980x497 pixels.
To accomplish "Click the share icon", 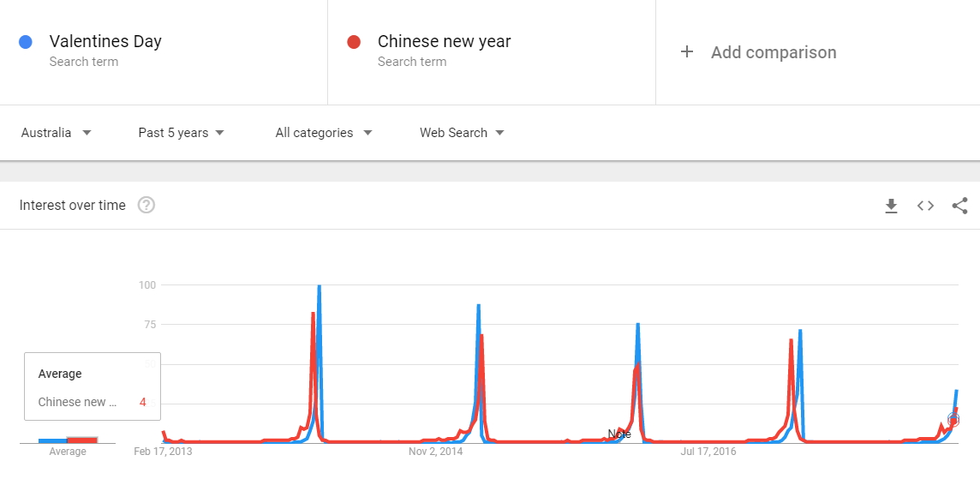I will point(960,206).
